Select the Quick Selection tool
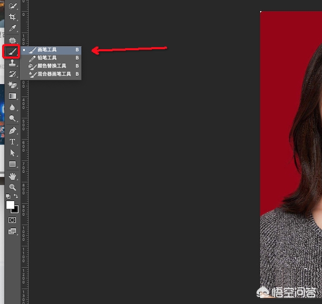 point(13,6)
